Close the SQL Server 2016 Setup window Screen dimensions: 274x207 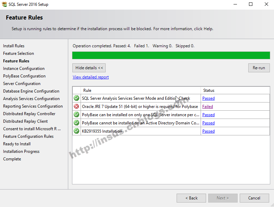pyautogui.click(x=266, y=4)
